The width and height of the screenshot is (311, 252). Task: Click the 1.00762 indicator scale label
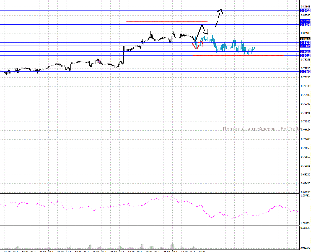coord(305,196)
